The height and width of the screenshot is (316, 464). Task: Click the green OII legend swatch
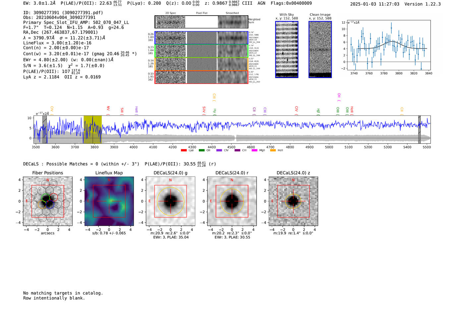coord(202,151)
